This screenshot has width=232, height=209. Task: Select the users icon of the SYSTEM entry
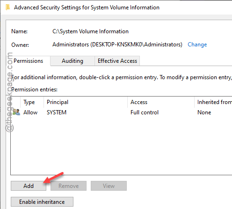tap(16, 112)
